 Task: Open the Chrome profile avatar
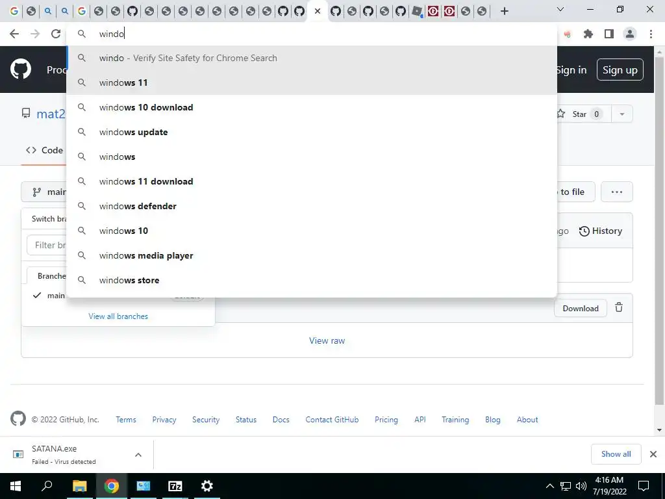(x=630, y=34)
